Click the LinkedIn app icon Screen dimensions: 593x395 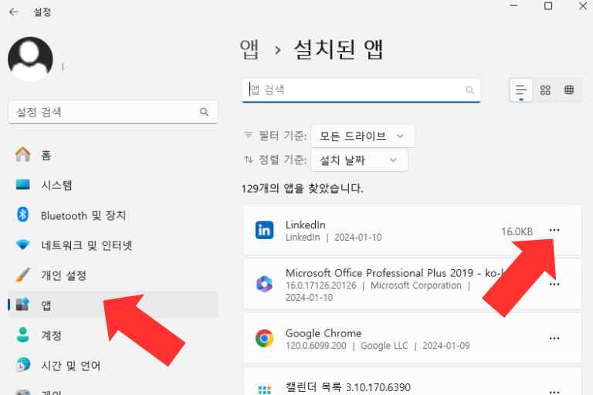[x=264, y=230]
